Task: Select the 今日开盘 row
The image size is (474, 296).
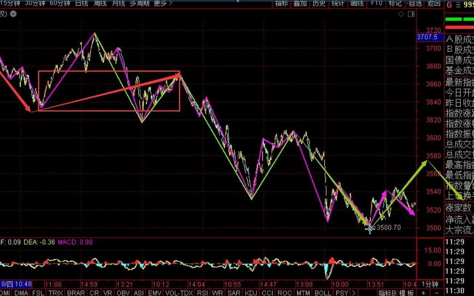Action: point(459,92)
